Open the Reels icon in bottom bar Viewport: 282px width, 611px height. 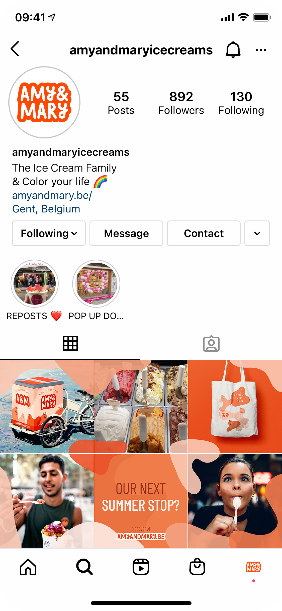coord(141,567)
